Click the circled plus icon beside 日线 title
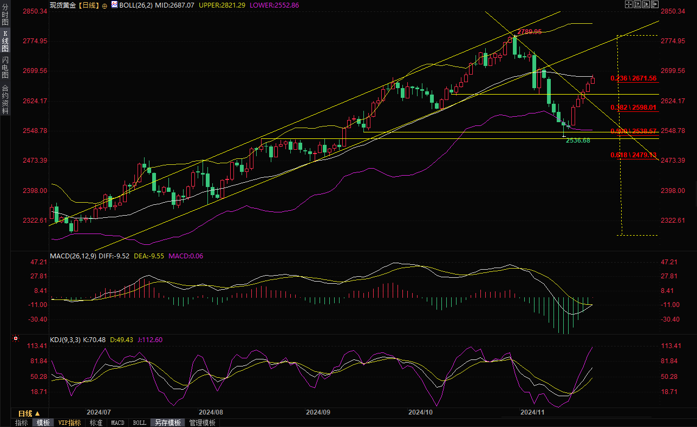Image resolution: width=697 pixels, height=427 pixels. click(105, 5)
